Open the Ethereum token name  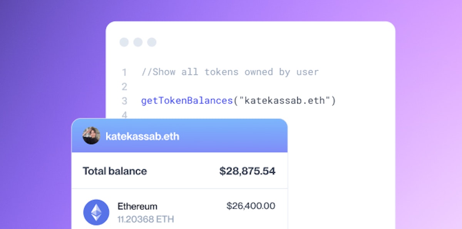tap(137, 206)
